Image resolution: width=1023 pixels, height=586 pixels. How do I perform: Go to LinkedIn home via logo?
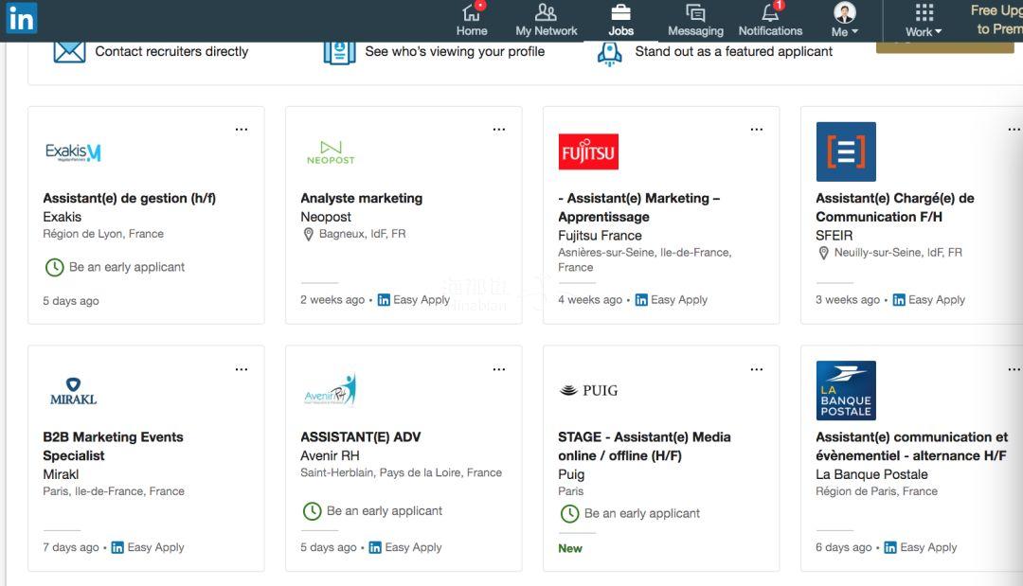click(x=22, y=18)
